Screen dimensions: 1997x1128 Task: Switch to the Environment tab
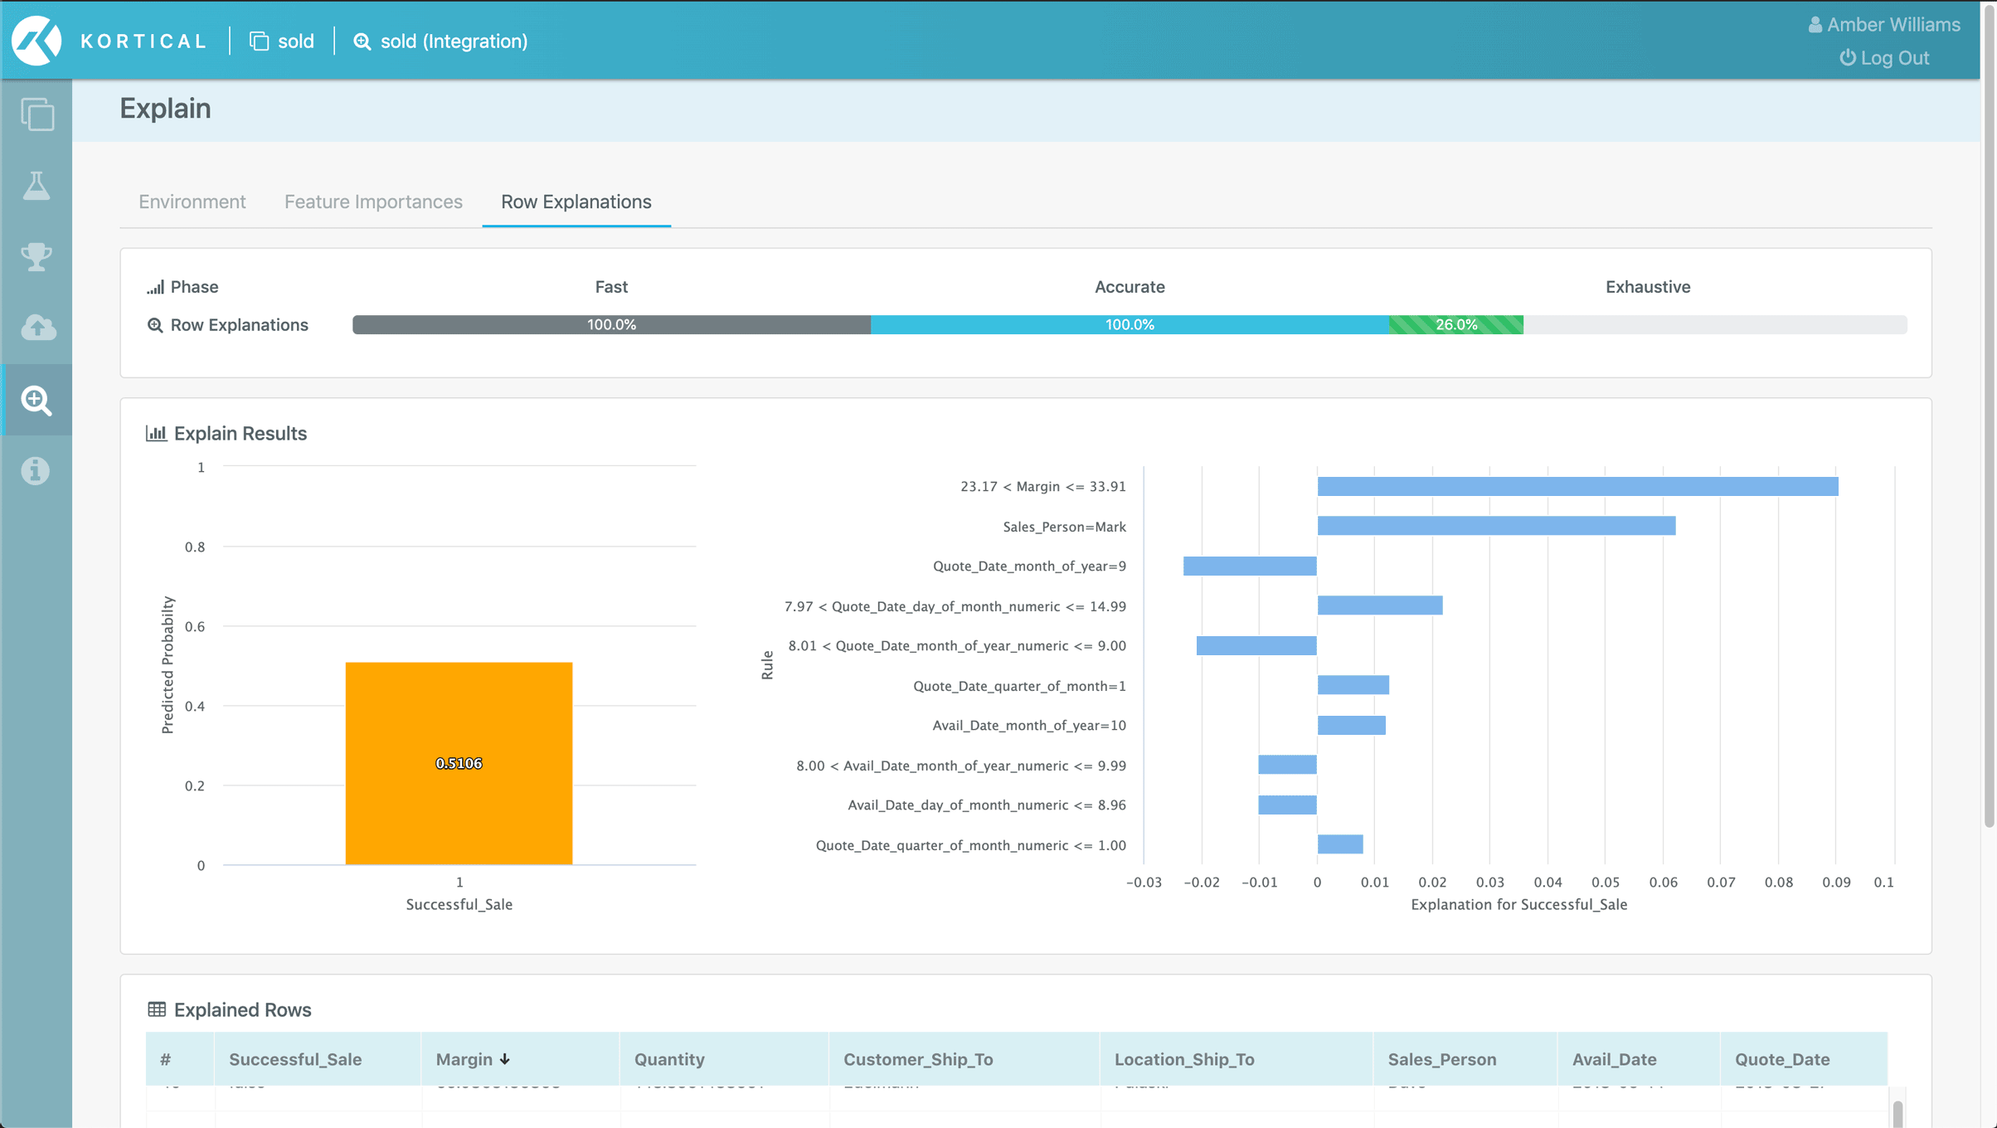pyautogui.click(x=192, y=202)
